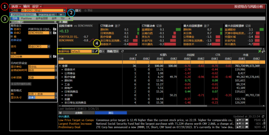Collapse the 全部 row

coord(60,66)
